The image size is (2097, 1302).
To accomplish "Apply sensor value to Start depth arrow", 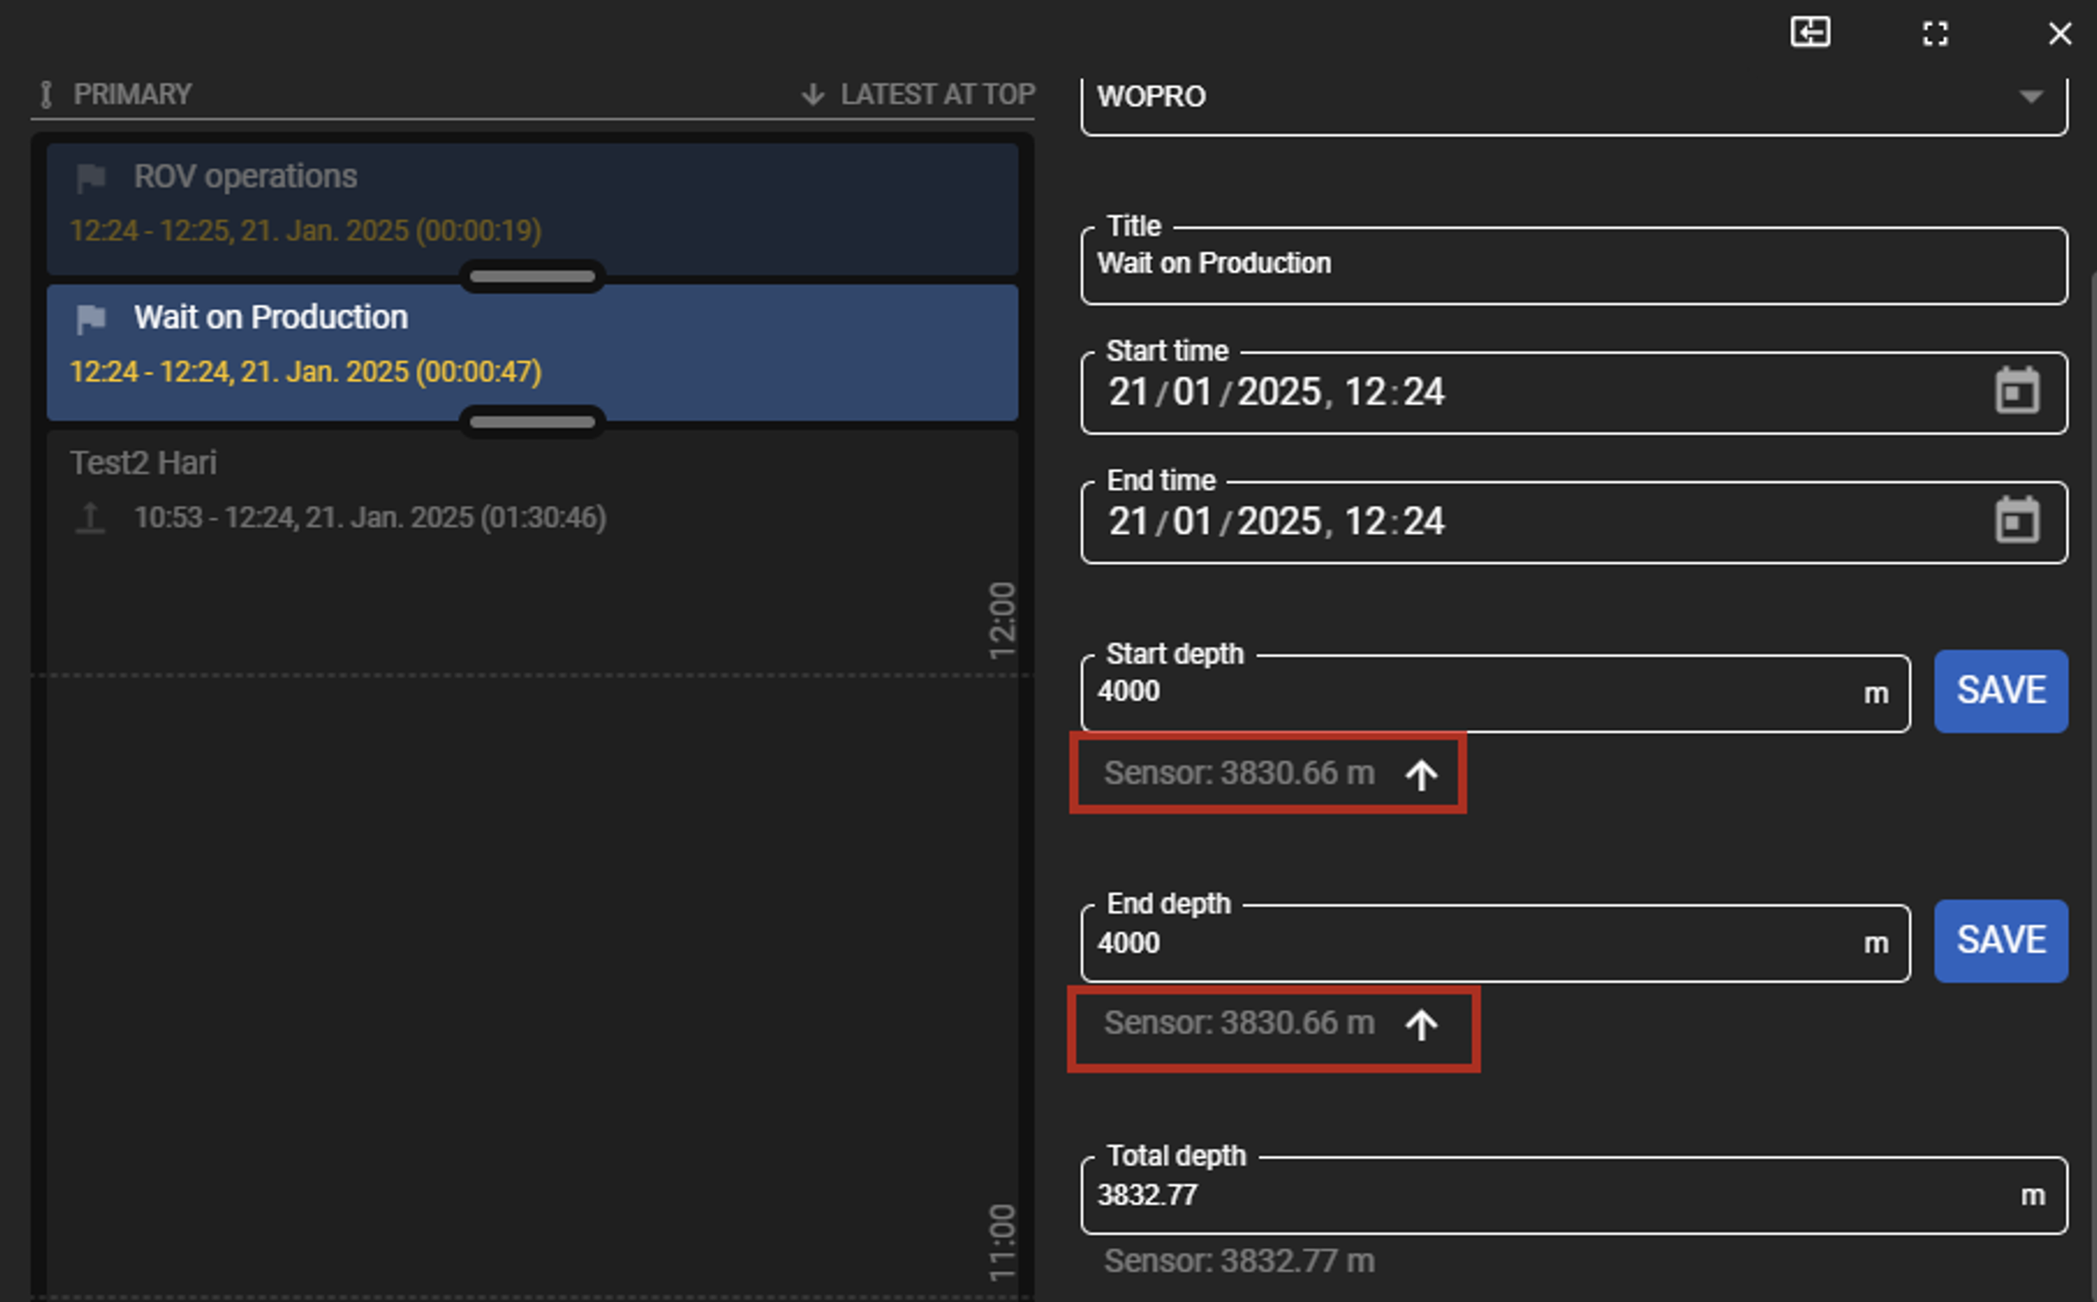I will tap(1421, 774).
